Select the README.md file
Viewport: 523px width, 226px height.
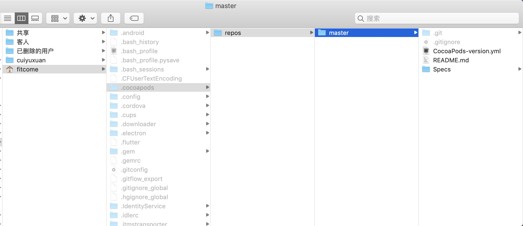click(x=471, y=60)
